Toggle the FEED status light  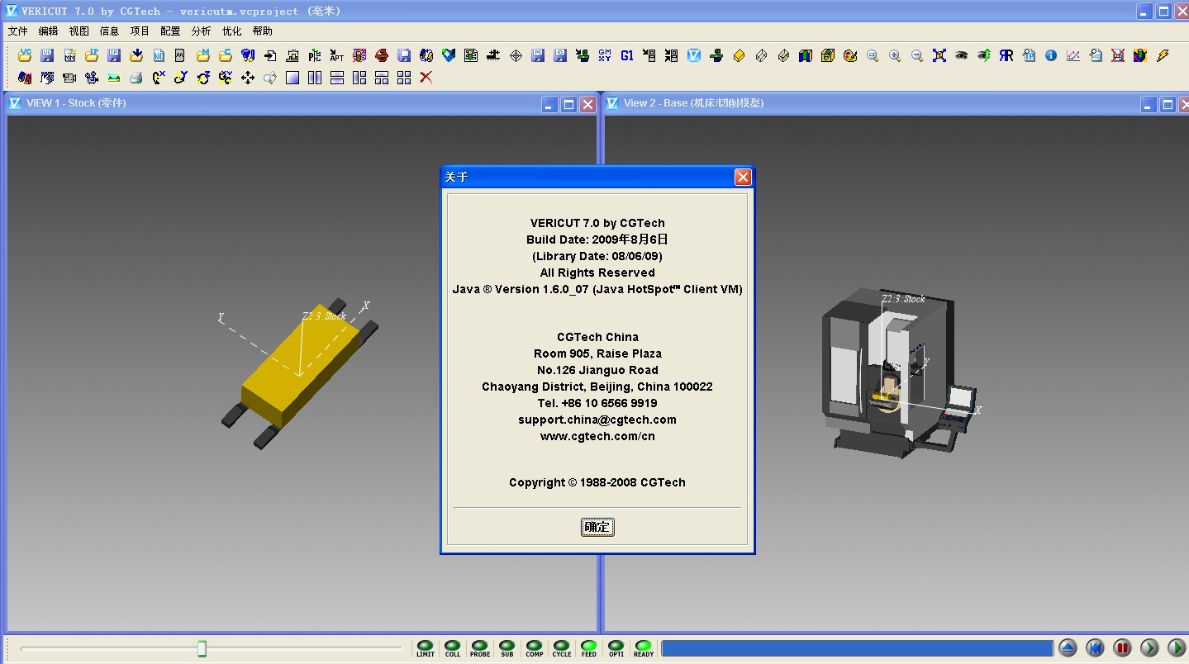(589, 647)
